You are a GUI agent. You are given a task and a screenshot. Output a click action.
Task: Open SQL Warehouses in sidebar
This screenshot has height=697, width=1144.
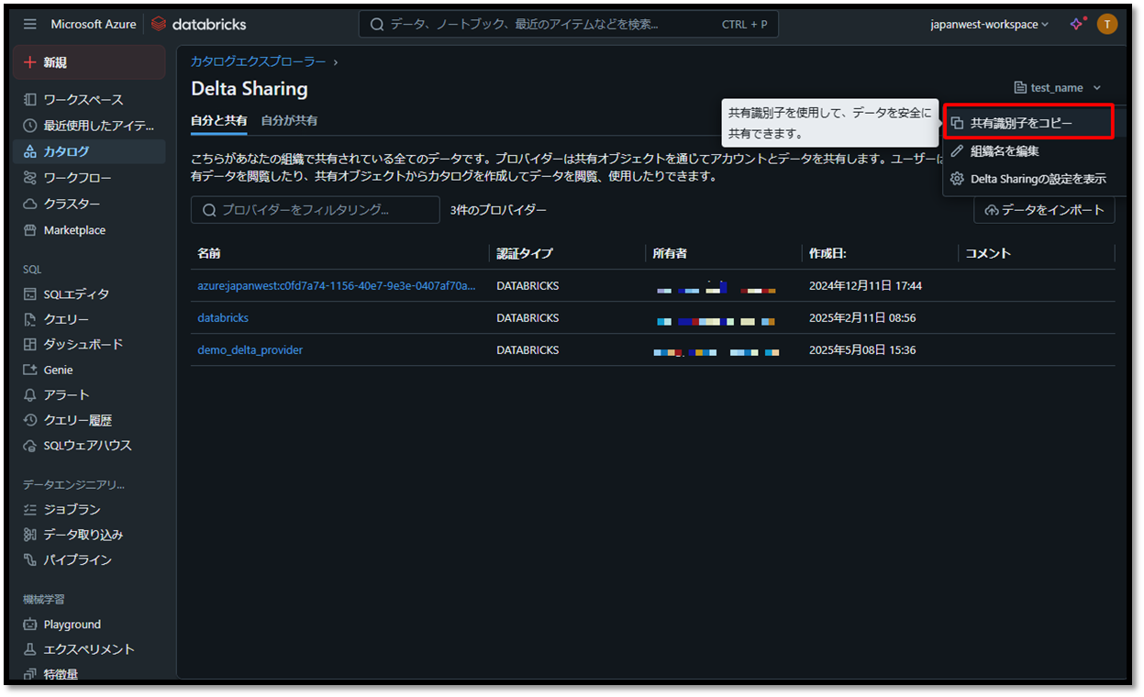click(87, 445)
